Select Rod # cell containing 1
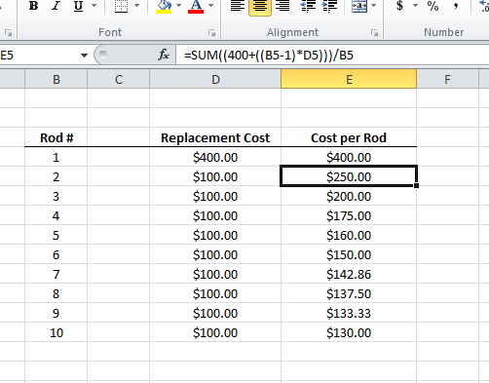 (56, 157)
